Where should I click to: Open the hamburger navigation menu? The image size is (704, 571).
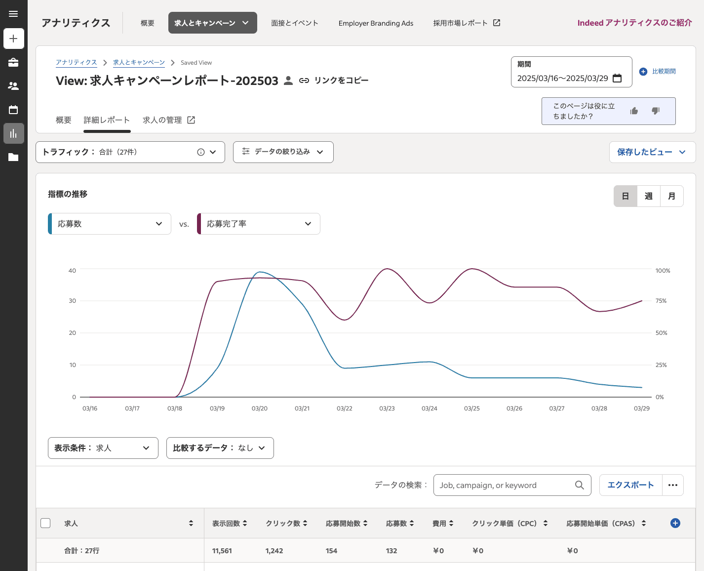[x=13, y=13]
